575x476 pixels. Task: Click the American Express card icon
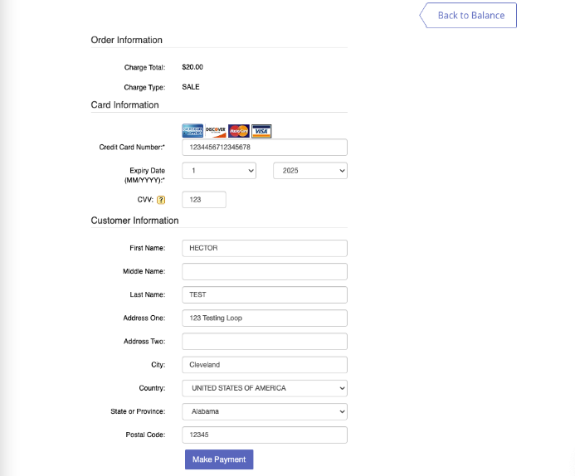[192, 131]
